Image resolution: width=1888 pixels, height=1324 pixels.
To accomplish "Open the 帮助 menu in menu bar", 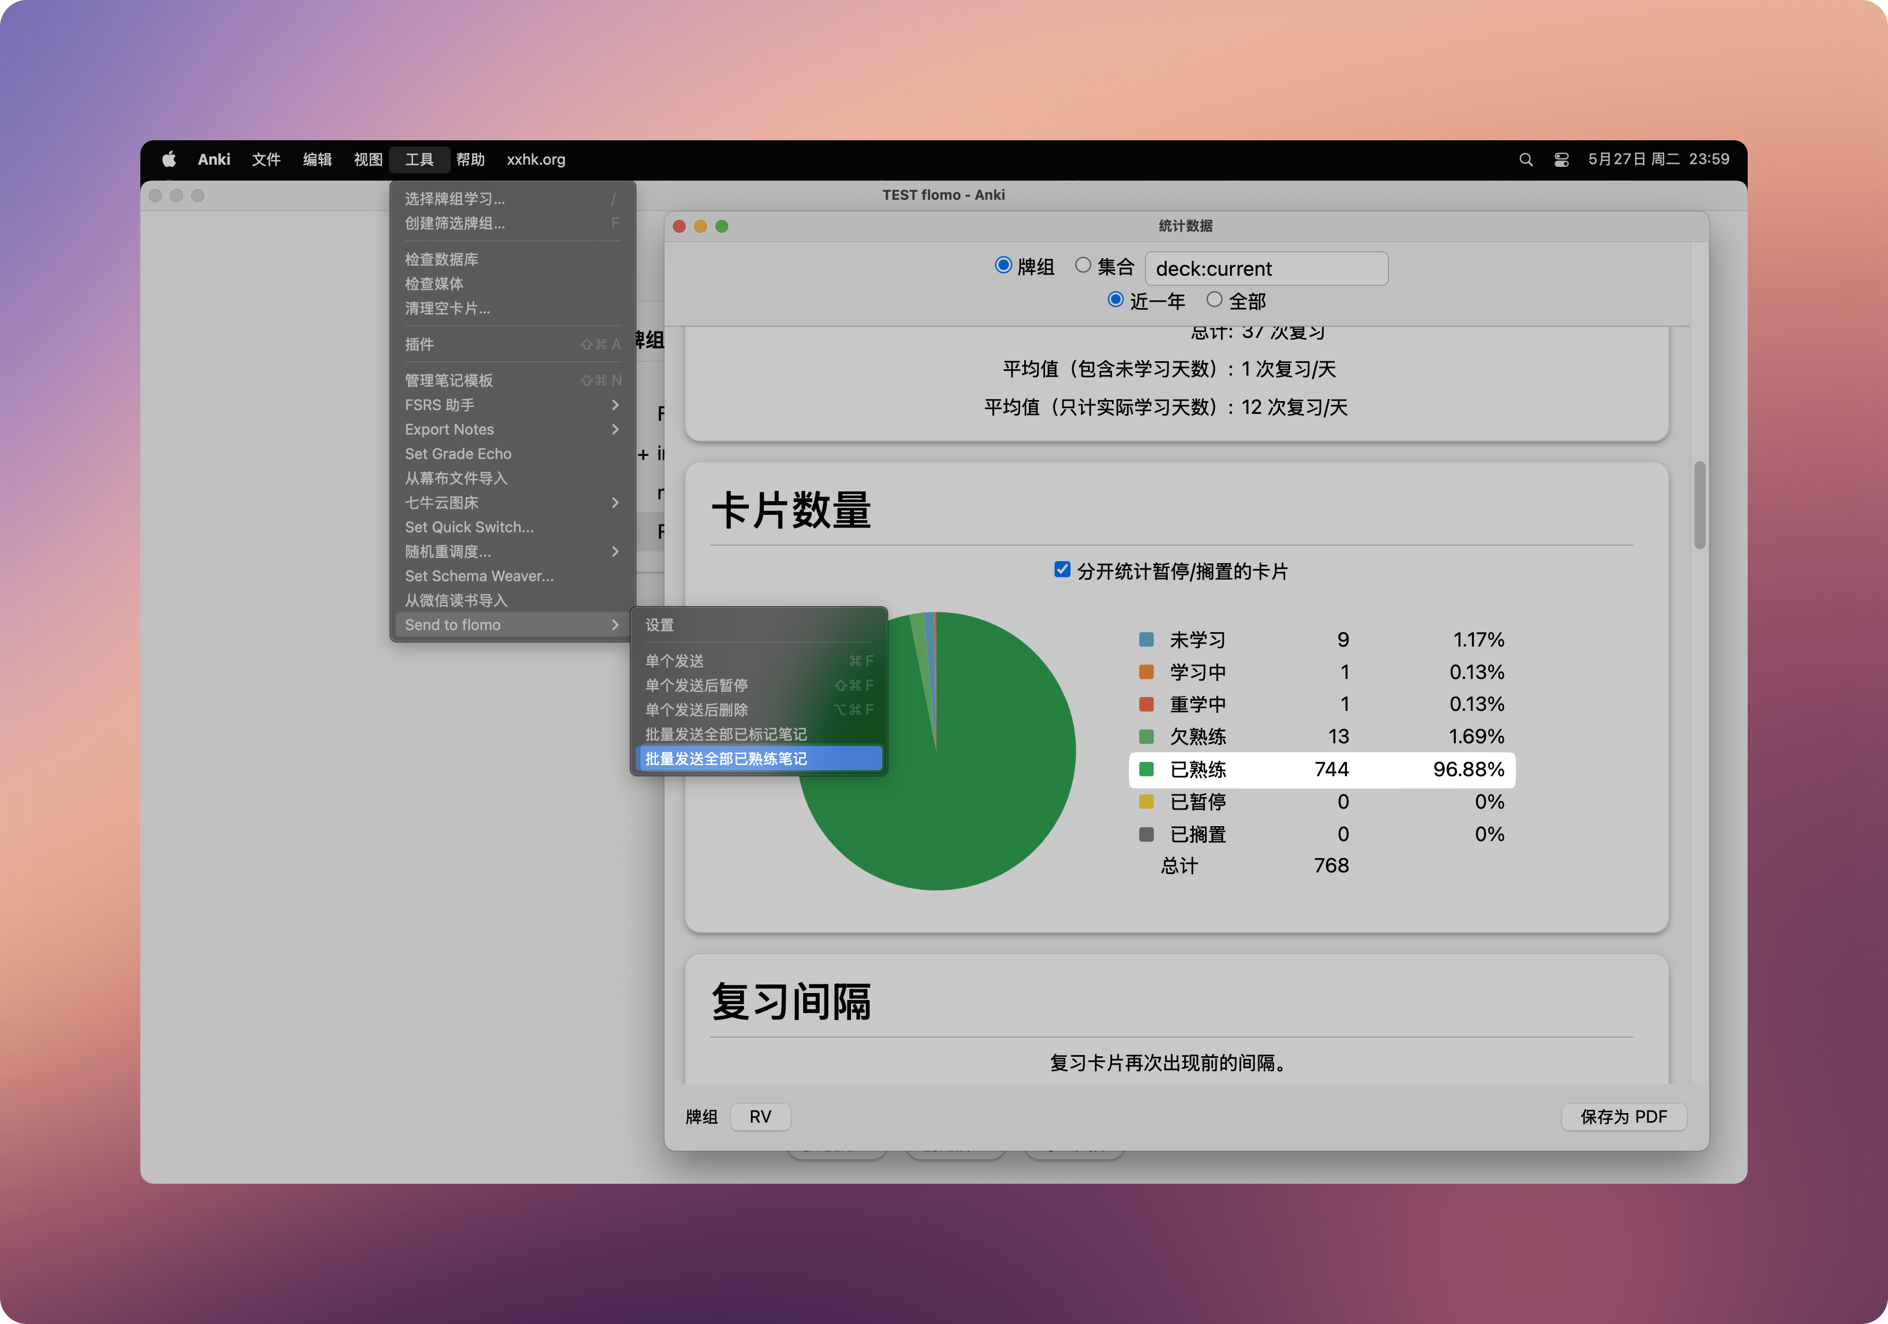I will 470,159.
